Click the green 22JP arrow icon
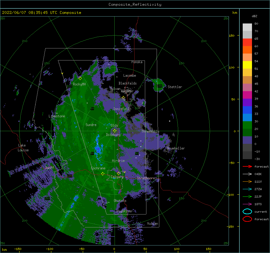270x253 pixels. pyautogui.click(x=247, y=196)
